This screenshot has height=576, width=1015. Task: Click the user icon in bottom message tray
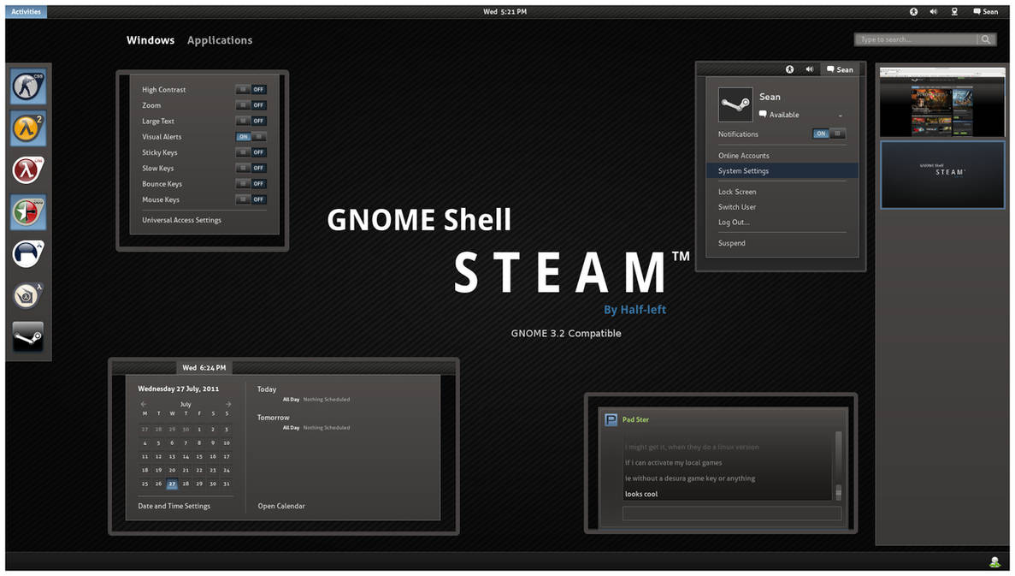coord(995,562)
